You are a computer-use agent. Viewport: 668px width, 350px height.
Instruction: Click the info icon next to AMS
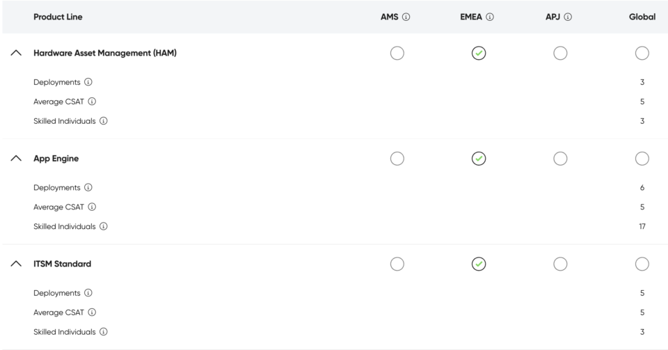pyautogui.click(x=406, y=17)
